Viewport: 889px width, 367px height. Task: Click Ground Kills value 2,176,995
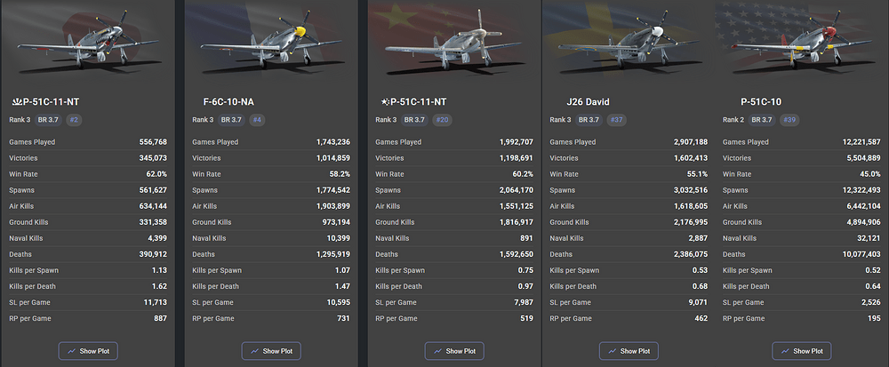pyautogui.click(x=690, y=222)
